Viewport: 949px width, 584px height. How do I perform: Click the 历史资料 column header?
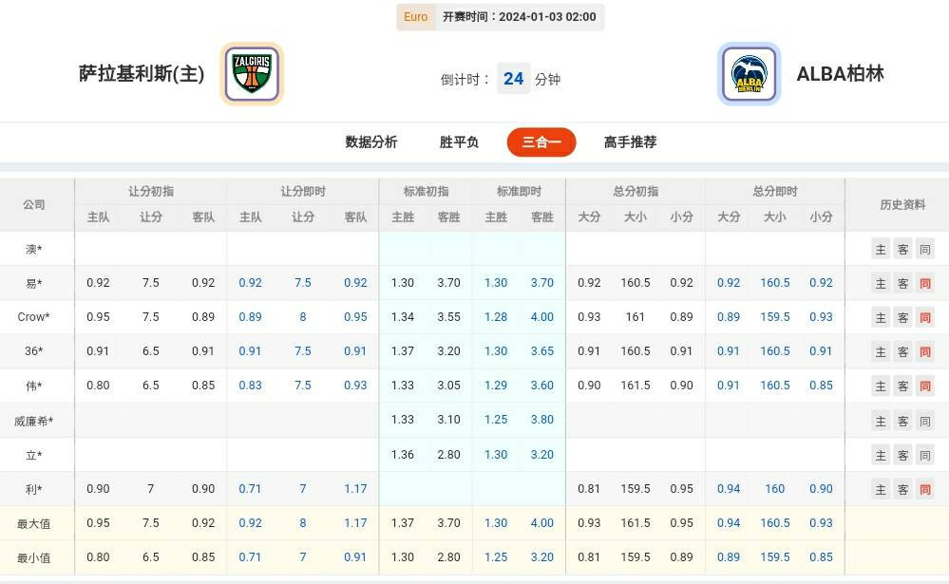pyautogui.click(x=902, y=204)
